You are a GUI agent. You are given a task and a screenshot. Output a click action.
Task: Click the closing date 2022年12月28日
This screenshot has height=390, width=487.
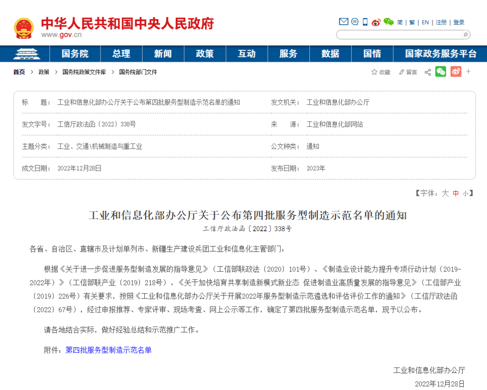tap(440, 384)
